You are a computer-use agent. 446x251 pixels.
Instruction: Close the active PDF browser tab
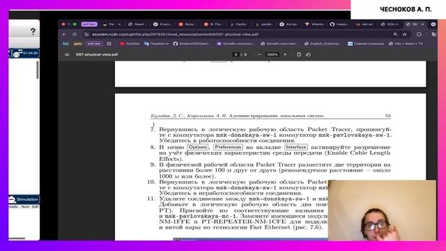tap(422, 24)
